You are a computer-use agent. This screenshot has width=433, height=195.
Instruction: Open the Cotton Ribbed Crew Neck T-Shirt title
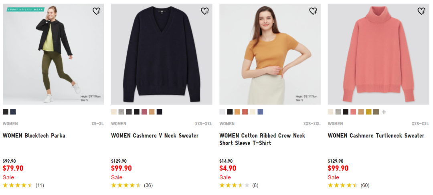pyautogui.click(x=262, y=139)
